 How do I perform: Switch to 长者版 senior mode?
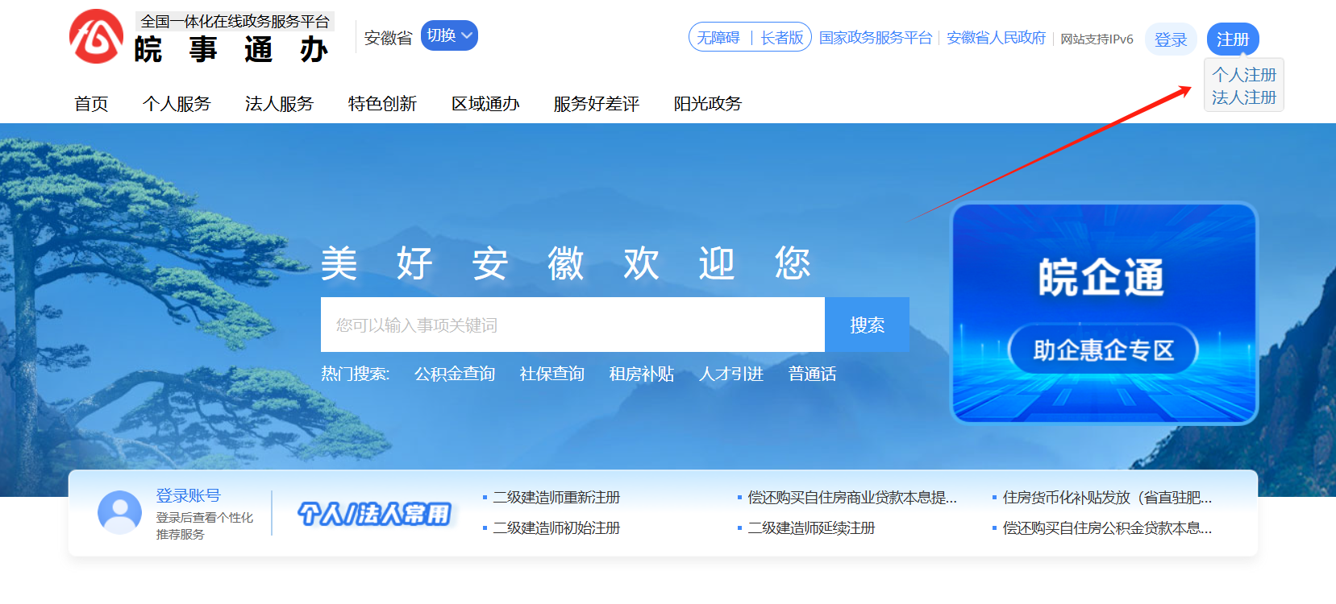[x=781, y=38]
